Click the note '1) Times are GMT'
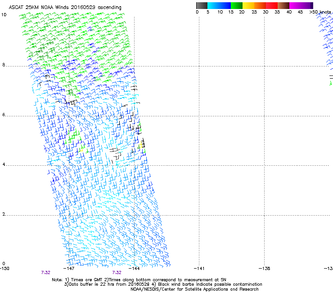This screenshot has width=333, height=292. [84, 280]
